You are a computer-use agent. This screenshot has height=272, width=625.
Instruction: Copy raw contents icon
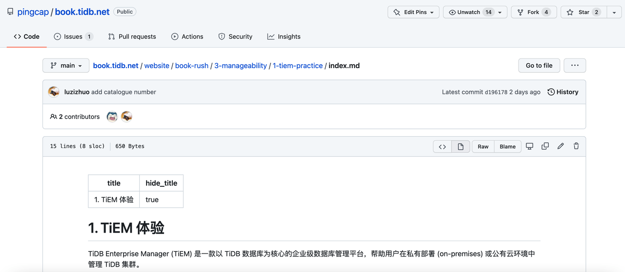click(x=545, y=146)
